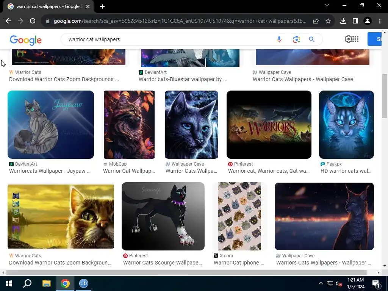Screen dimensions: 388x291
Task: Open 'Warrior Cats Wallpapers - Wallpaper Cave' link
Action: pyautogui.click(x=303, y=79)
